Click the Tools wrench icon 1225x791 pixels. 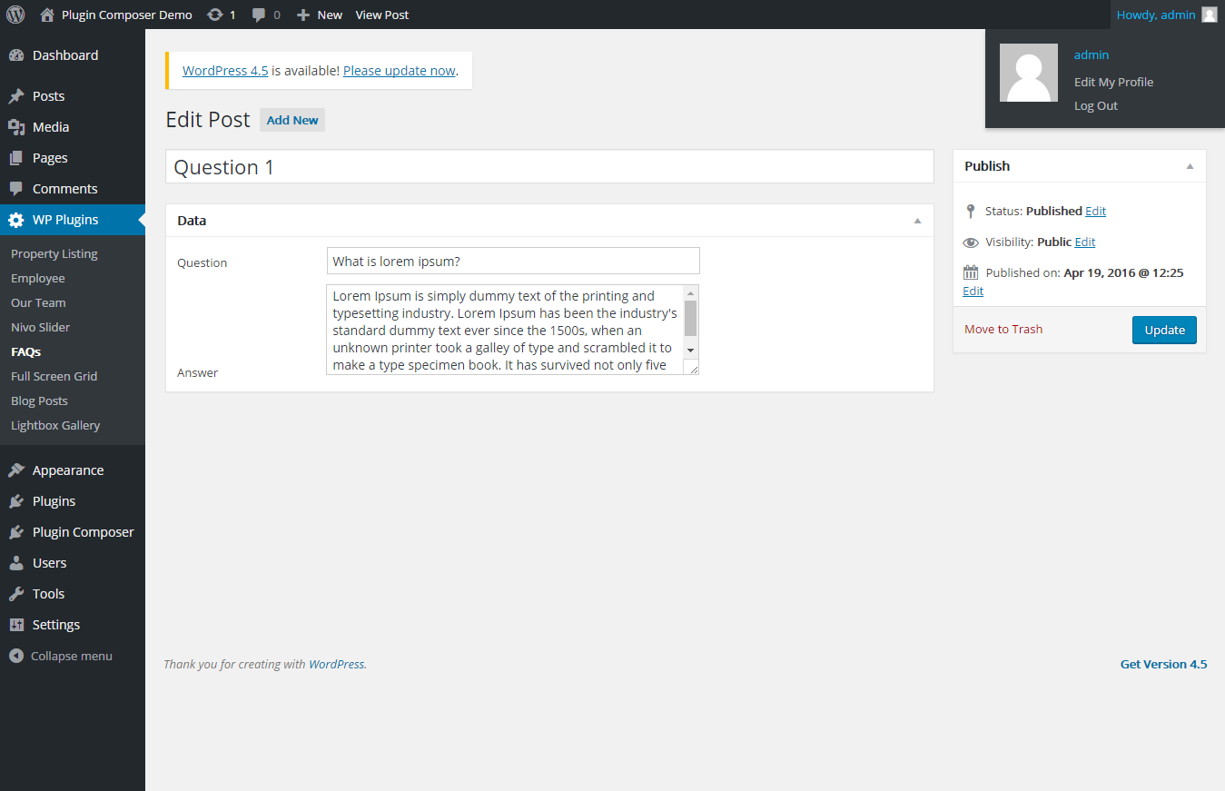point(16,594)
